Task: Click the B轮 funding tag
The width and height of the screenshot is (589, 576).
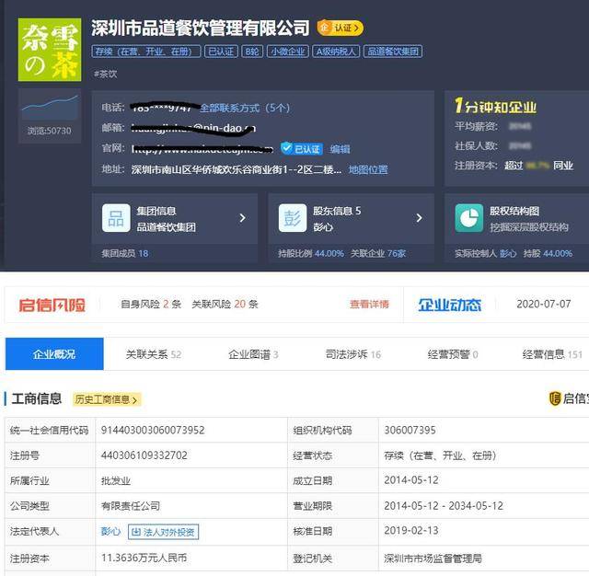Action: (x=252, y=52)
